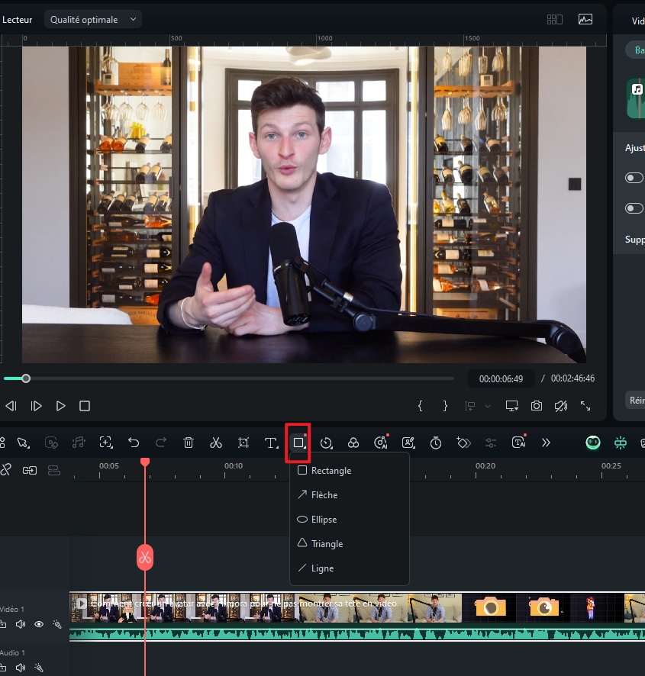Expand the marker options small chevron in the player controls
Image resolution: width=645 pixels, height=676 pixels.
[488, 406]
